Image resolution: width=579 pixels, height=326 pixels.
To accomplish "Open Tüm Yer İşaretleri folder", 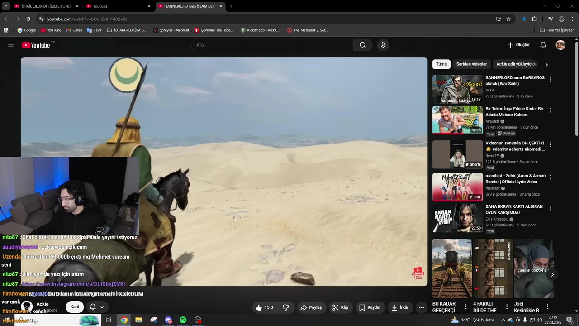I will click(557, 30).
